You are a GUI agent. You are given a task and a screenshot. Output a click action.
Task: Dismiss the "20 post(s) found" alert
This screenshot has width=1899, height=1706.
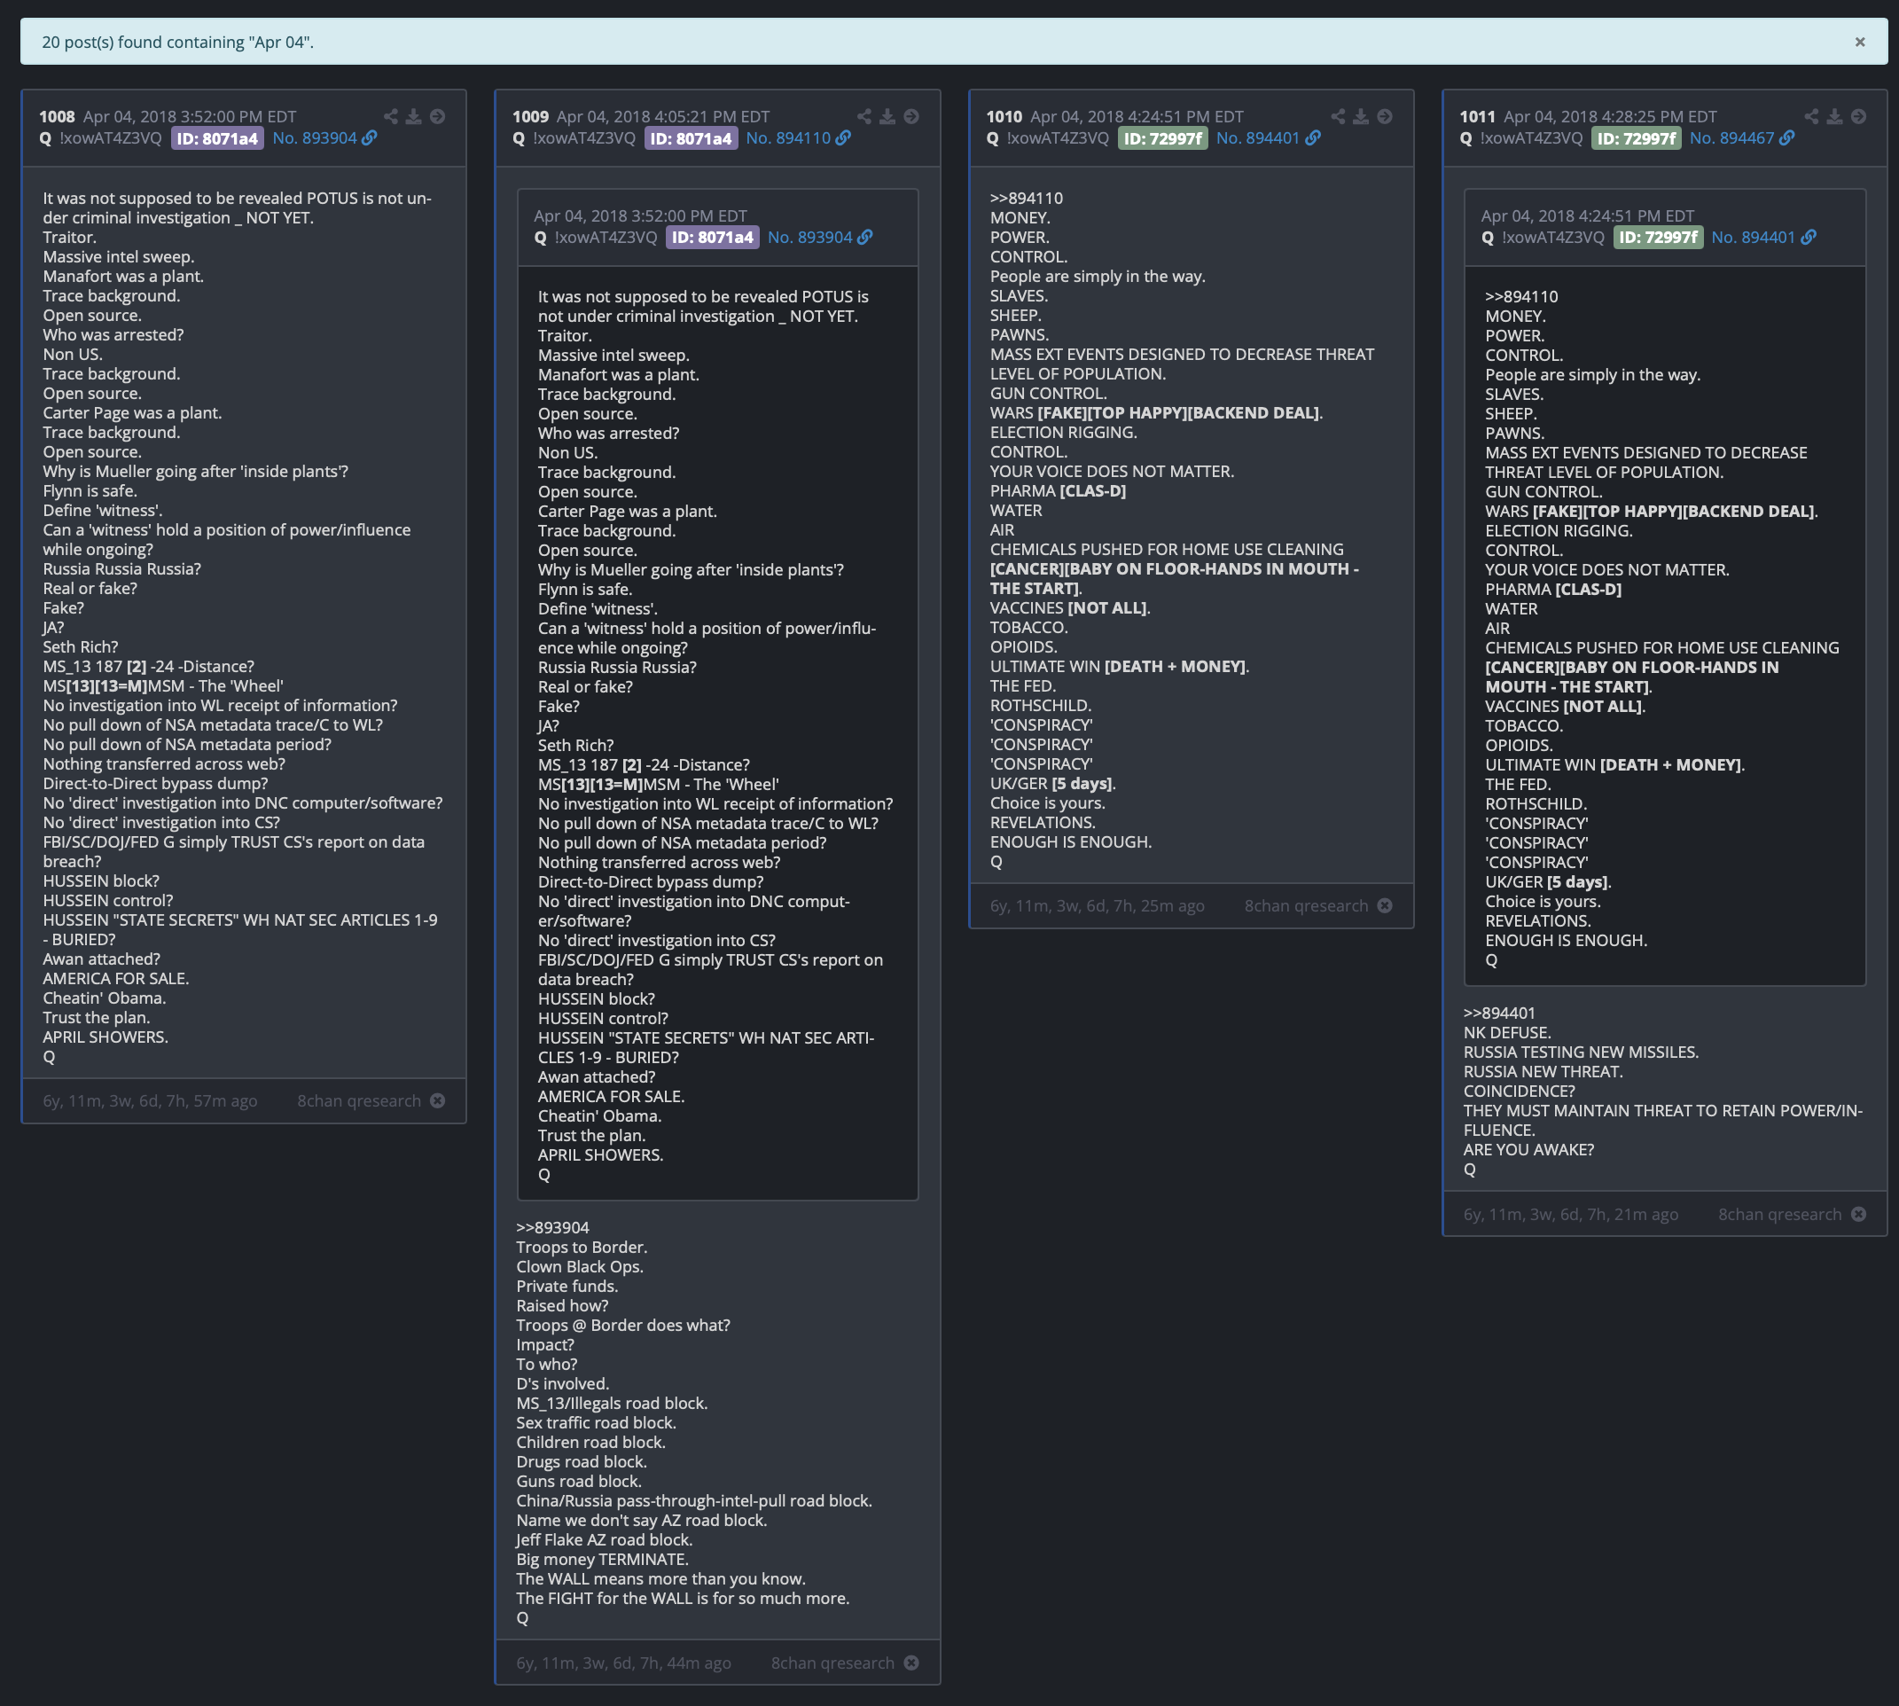pos(1860,43)
